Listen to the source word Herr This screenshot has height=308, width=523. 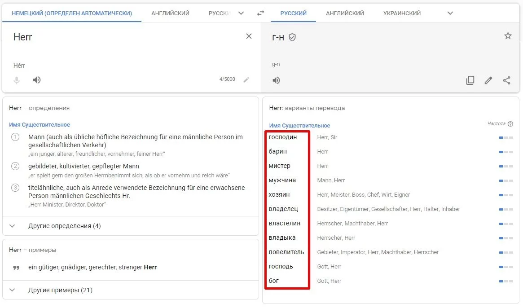tap(37, 80)
